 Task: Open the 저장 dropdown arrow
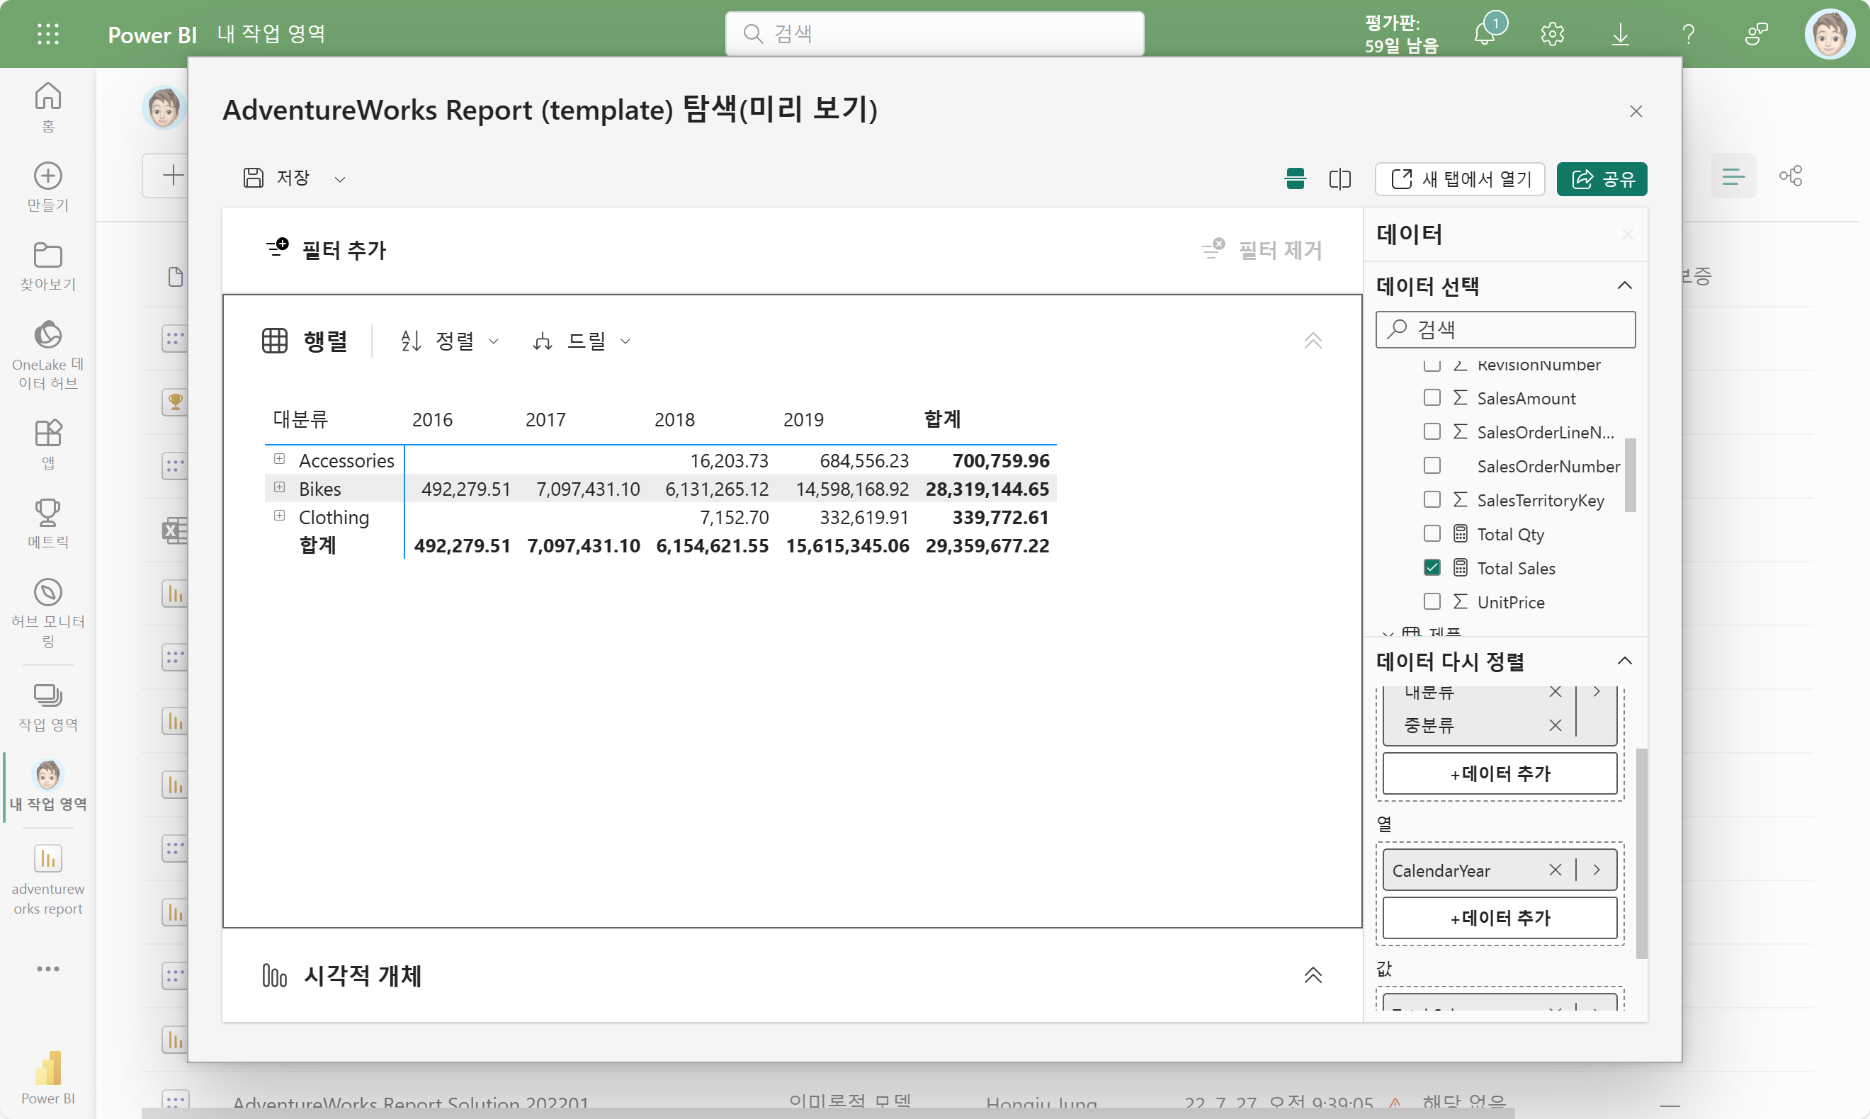(340, 178)
